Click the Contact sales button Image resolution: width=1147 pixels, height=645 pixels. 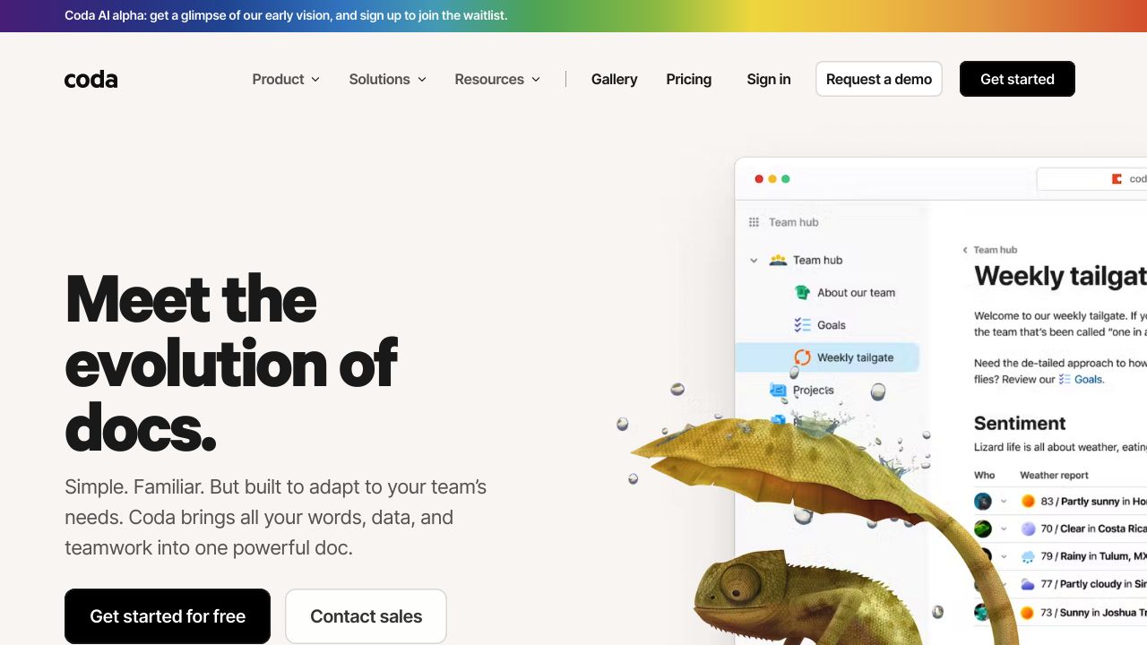click(x=366, y=616)
